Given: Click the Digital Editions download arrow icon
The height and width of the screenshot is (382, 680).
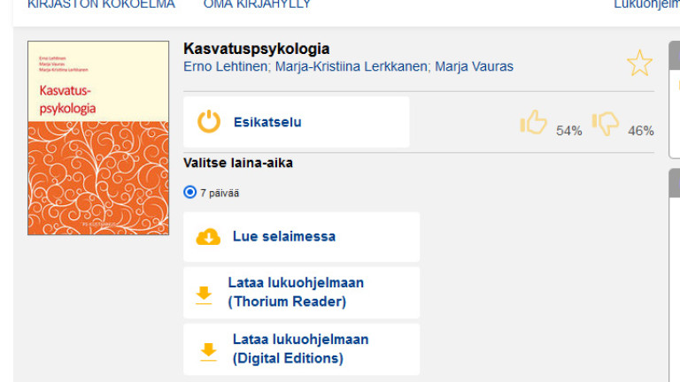Looking at the screenshot, I should click(208, 350).
